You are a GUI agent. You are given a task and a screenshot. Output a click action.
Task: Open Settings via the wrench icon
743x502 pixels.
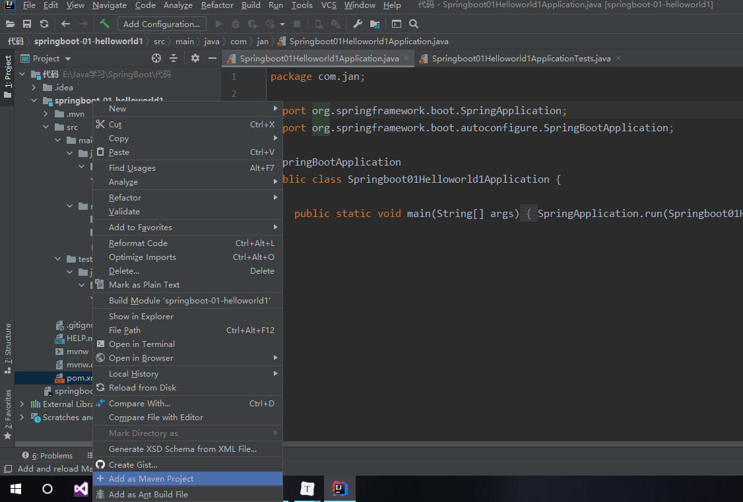tap(358, 24)
